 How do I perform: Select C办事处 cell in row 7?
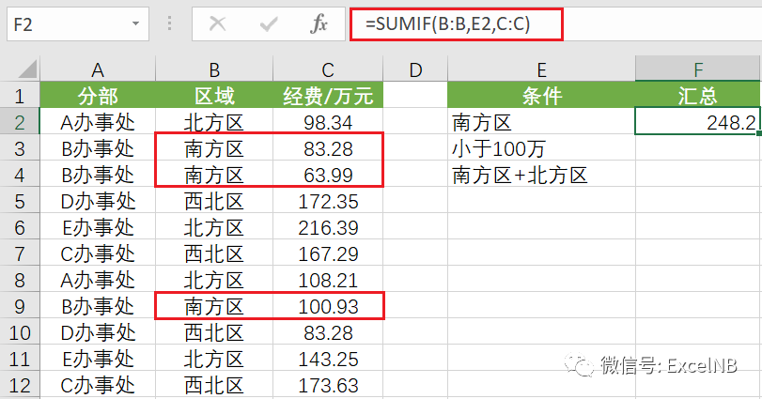click(x=98, y=253)
